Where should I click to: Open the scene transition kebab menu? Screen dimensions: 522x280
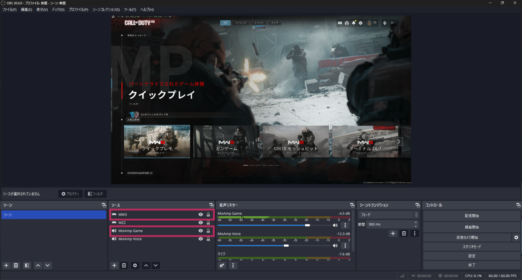[415, 233]
